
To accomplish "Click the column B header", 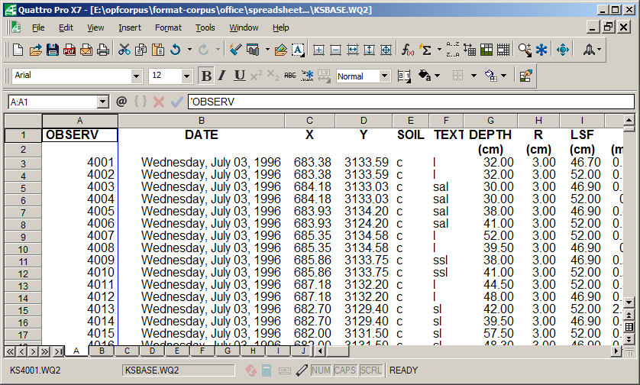I will [201, 121].
